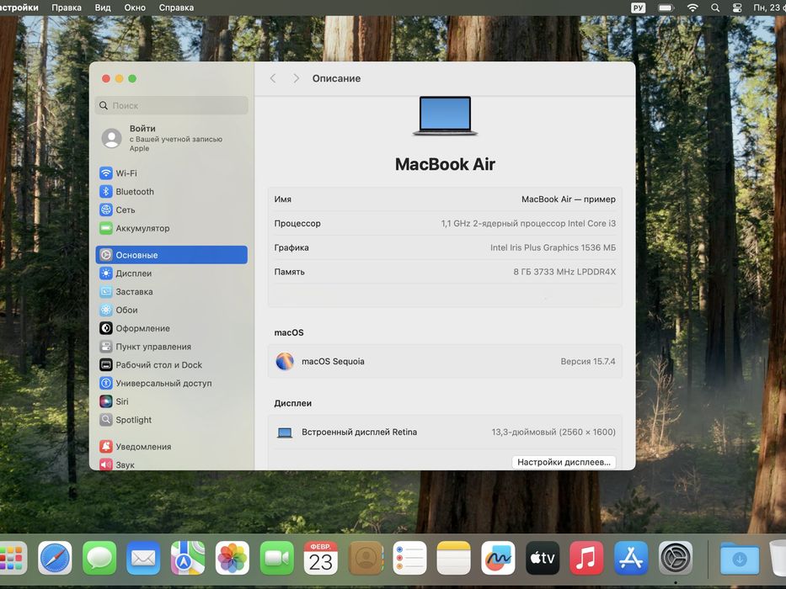Open Пункт управления settings
786x589 pixels.
pyautogui.click(x=171, y=347)
